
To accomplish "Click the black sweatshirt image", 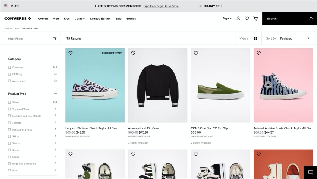I will click(x=158, y=85).
